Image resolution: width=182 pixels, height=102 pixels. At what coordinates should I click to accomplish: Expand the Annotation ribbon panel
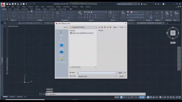coord(65,20)
